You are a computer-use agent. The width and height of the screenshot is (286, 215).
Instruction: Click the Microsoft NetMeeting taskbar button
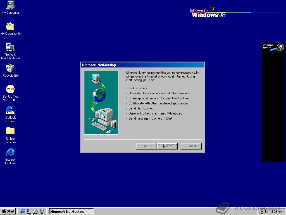(71, 212)
